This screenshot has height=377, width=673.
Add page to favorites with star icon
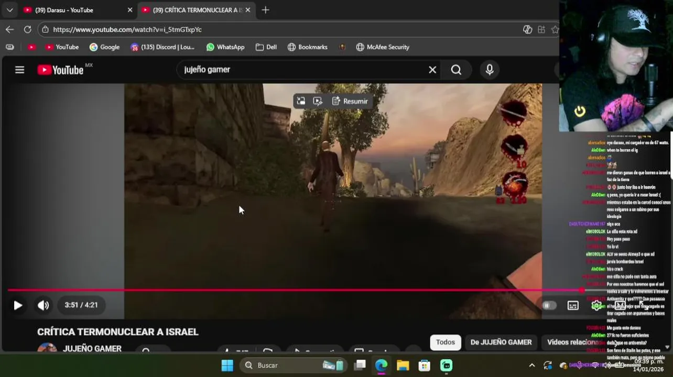click(555, 29)
